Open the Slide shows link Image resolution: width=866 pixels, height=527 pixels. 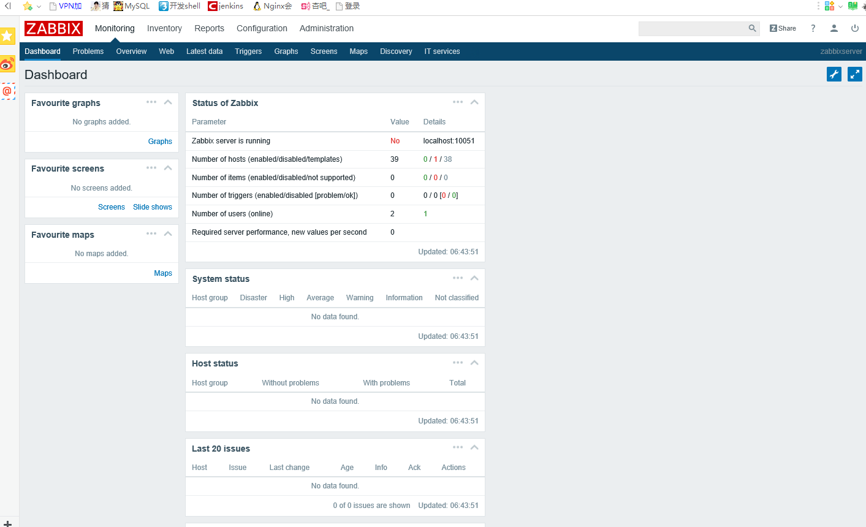click(x=153, y=207)
